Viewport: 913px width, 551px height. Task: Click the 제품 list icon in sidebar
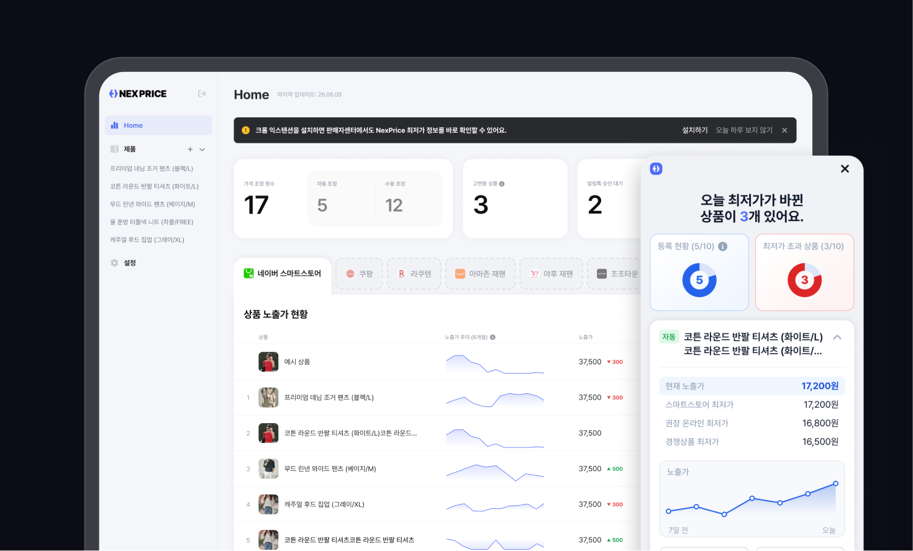click(x=114, y=149)
